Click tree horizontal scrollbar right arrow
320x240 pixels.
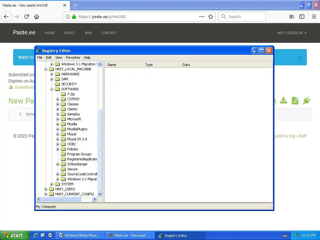point(94,199)
